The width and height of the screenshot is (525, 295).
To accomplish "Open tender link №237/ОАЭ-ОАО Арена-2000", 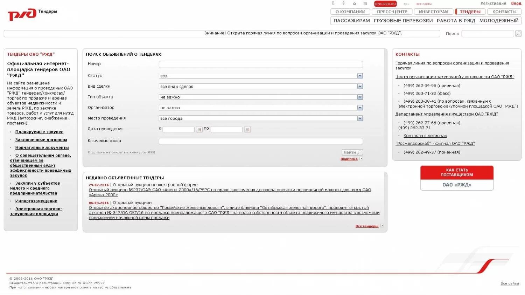I will pyautogui.click(x=230, y=192).
